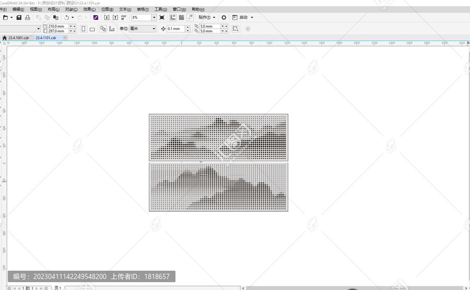Open the 位图(B) menu
The width and height of the screenshot is (470, 290).
pos(107,9)
